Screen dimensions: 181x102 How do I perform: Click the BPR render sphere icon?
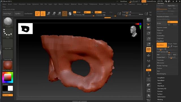pyautogui.click(x=148, y=20)
